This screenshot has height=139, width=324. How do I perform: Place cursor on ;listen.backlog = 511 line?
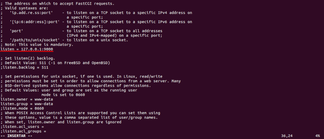tap(24, 67)
